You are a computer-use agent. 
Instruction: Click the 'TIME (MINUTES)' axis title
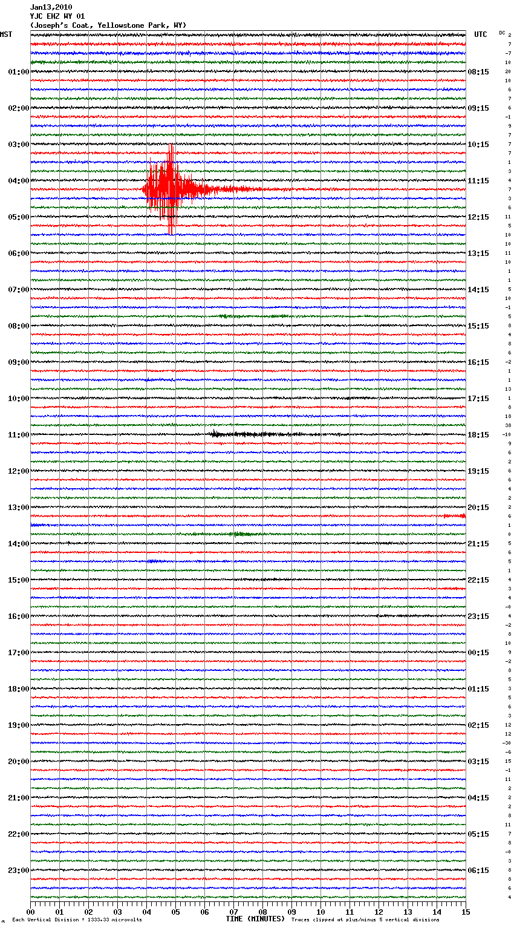[x=255, y=919]
